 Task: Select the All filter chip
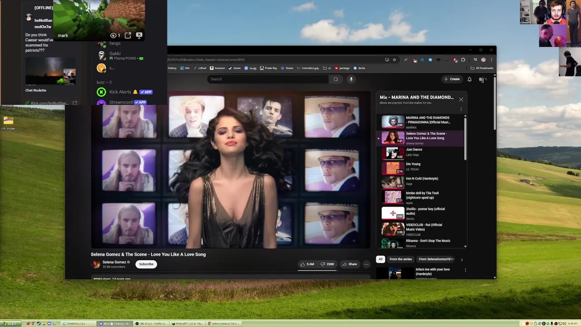click(380, 259)
